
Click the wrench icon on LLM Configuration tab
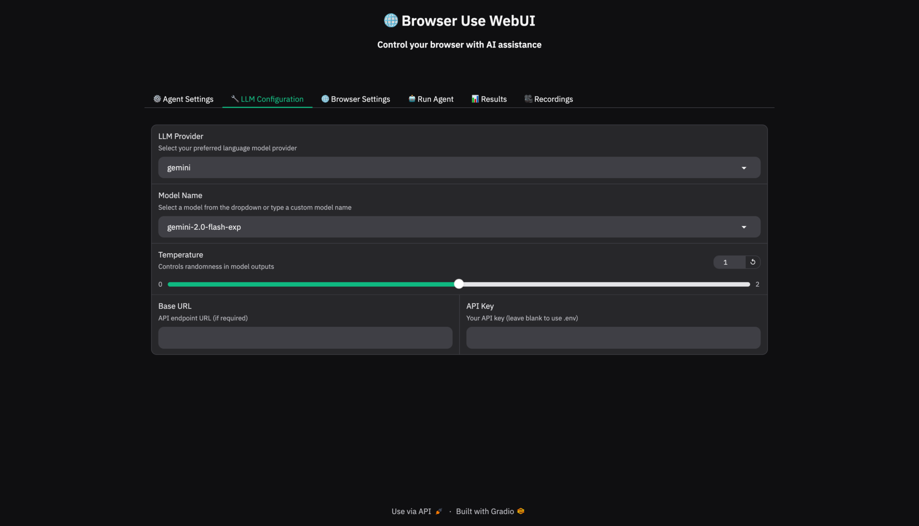pyautogui.click(x=235, y=99)
